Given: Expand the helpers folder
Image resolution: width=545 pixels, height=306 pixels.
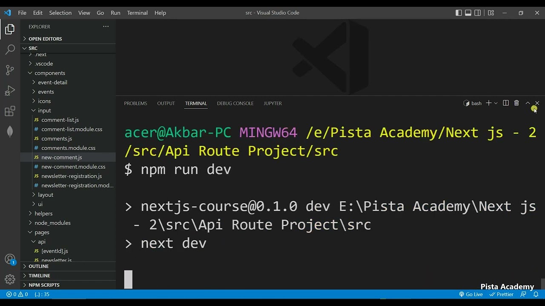Looking at the screenshot, I should [68, 213].
